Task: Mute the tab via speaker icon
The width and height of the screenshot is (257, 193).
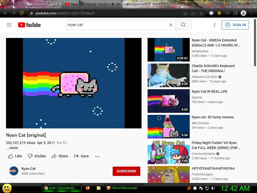Action: click(x=113, y=4)
